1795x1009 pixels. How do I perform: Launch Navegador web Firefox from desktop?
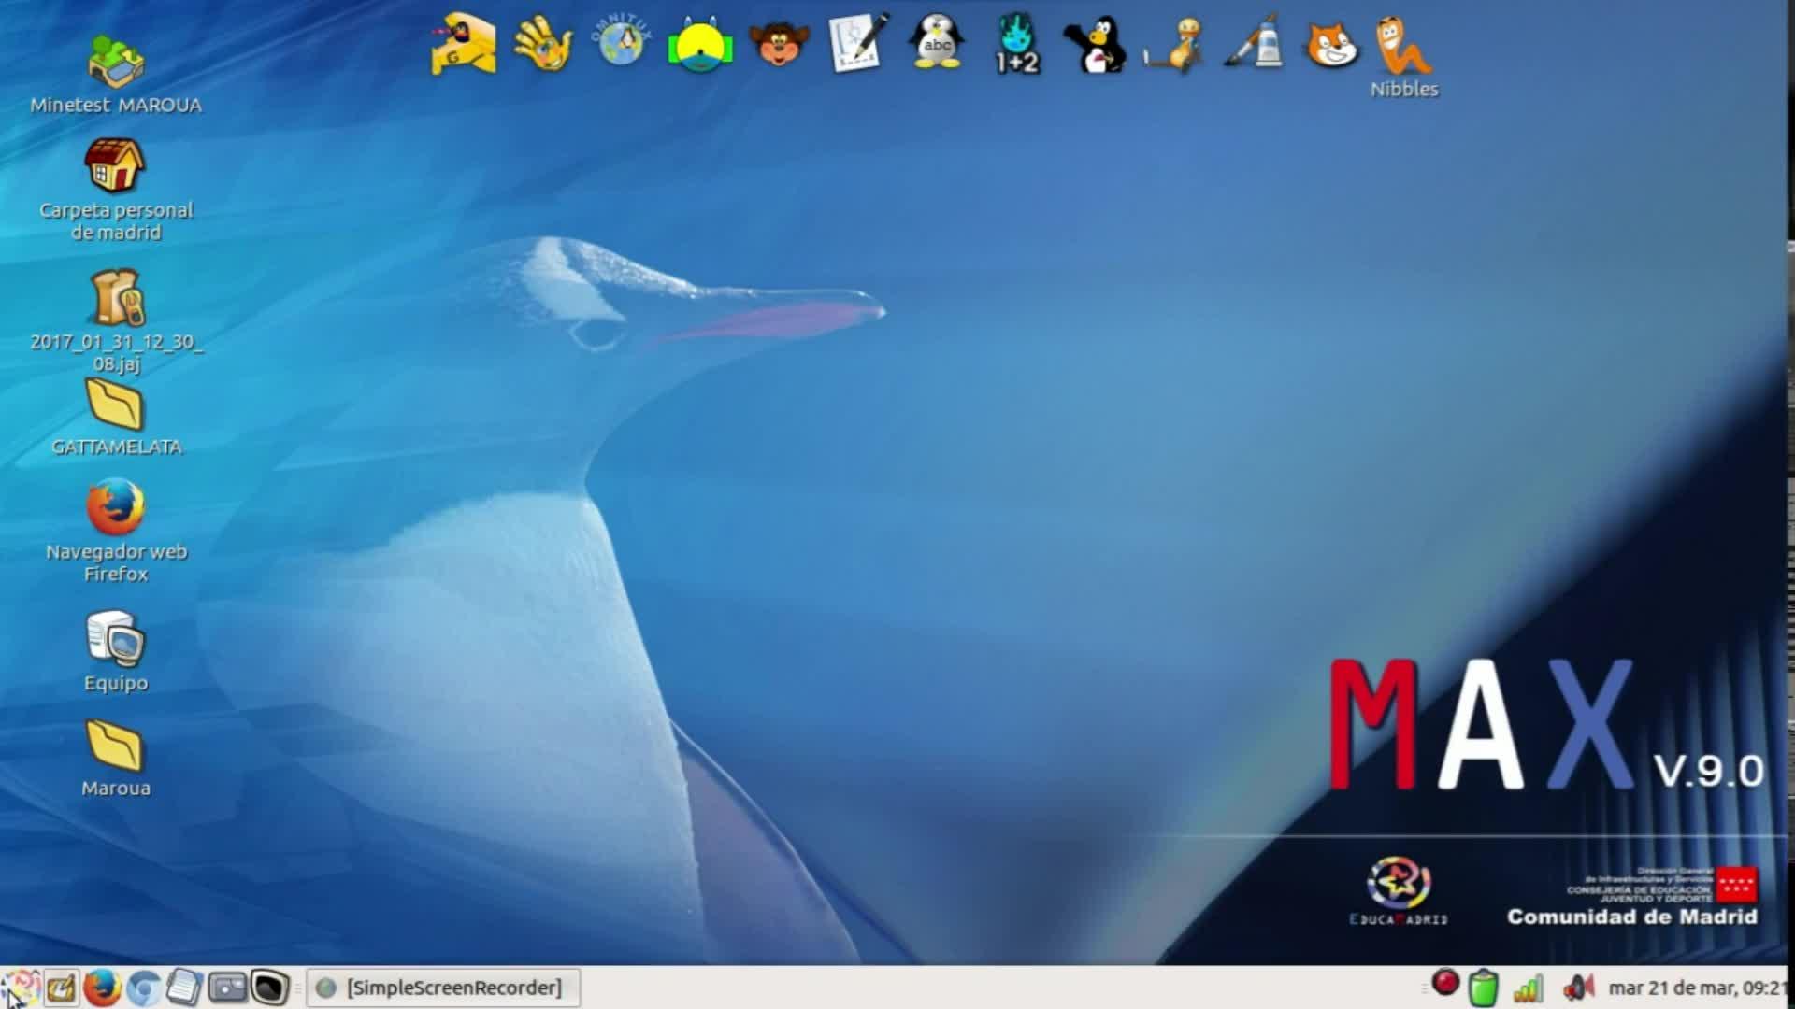116,507
